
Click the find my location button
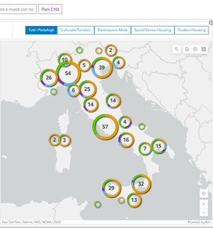coord(204,193)
